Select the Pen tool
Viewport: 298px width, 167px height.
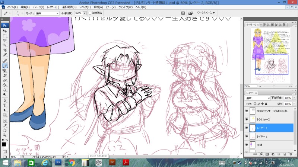click(x=5, y=100)
